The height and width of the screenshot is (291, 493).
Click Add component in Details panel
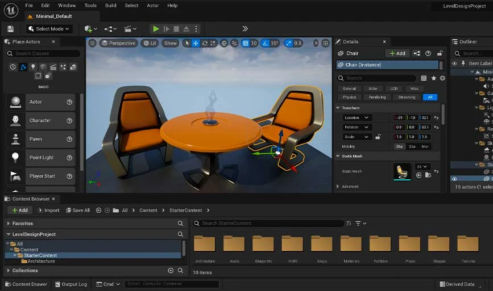pyautogui.click(x=397, y=53)
